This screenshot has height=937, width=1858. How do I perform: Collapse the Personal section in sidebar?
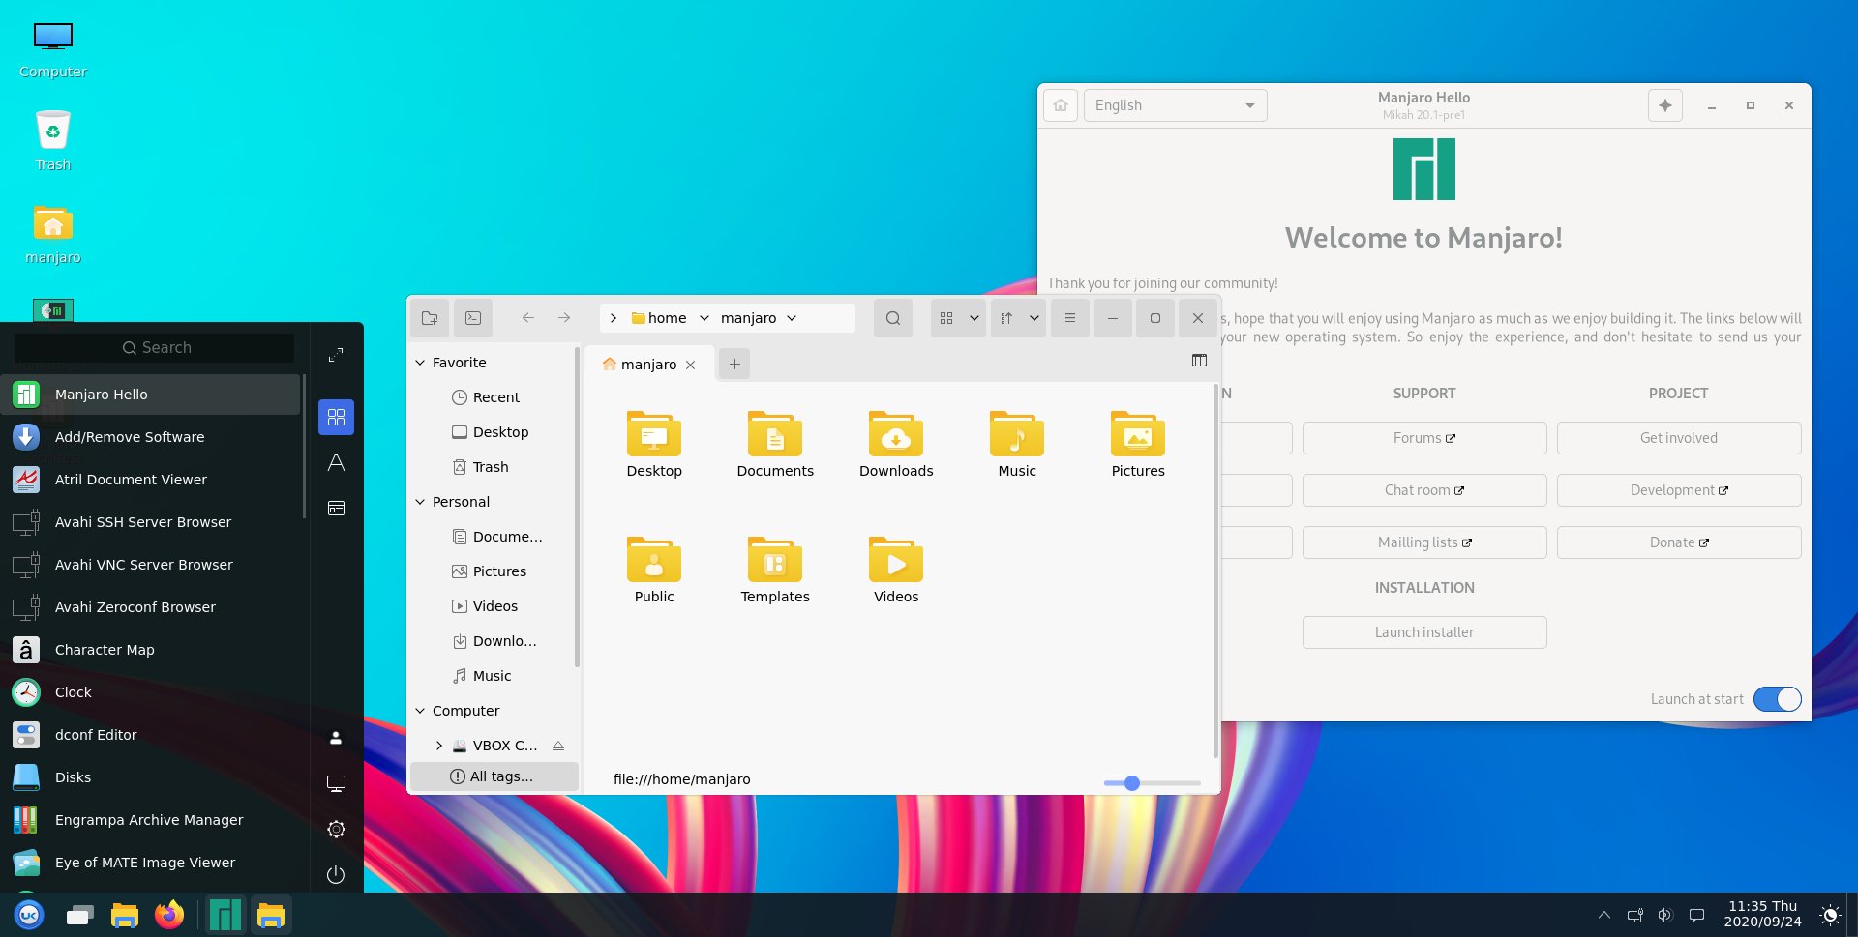[x=420, y=502]
